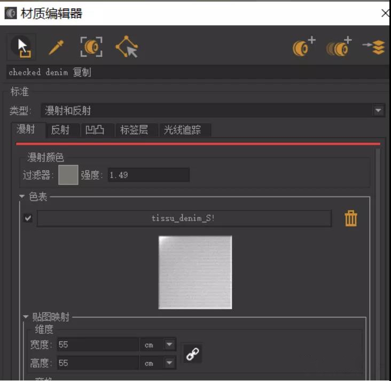Click the tissu_denim_S! texture name button
Screen dimensions: 391x381
(184, 219)
